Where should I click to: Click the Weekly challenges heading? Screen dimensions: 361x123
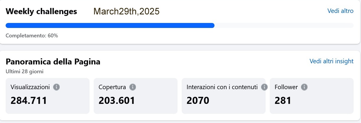pos(41,11)
